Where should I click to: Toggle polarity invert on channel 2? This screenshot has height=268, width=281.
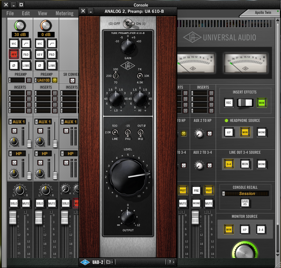pos(40,65)
